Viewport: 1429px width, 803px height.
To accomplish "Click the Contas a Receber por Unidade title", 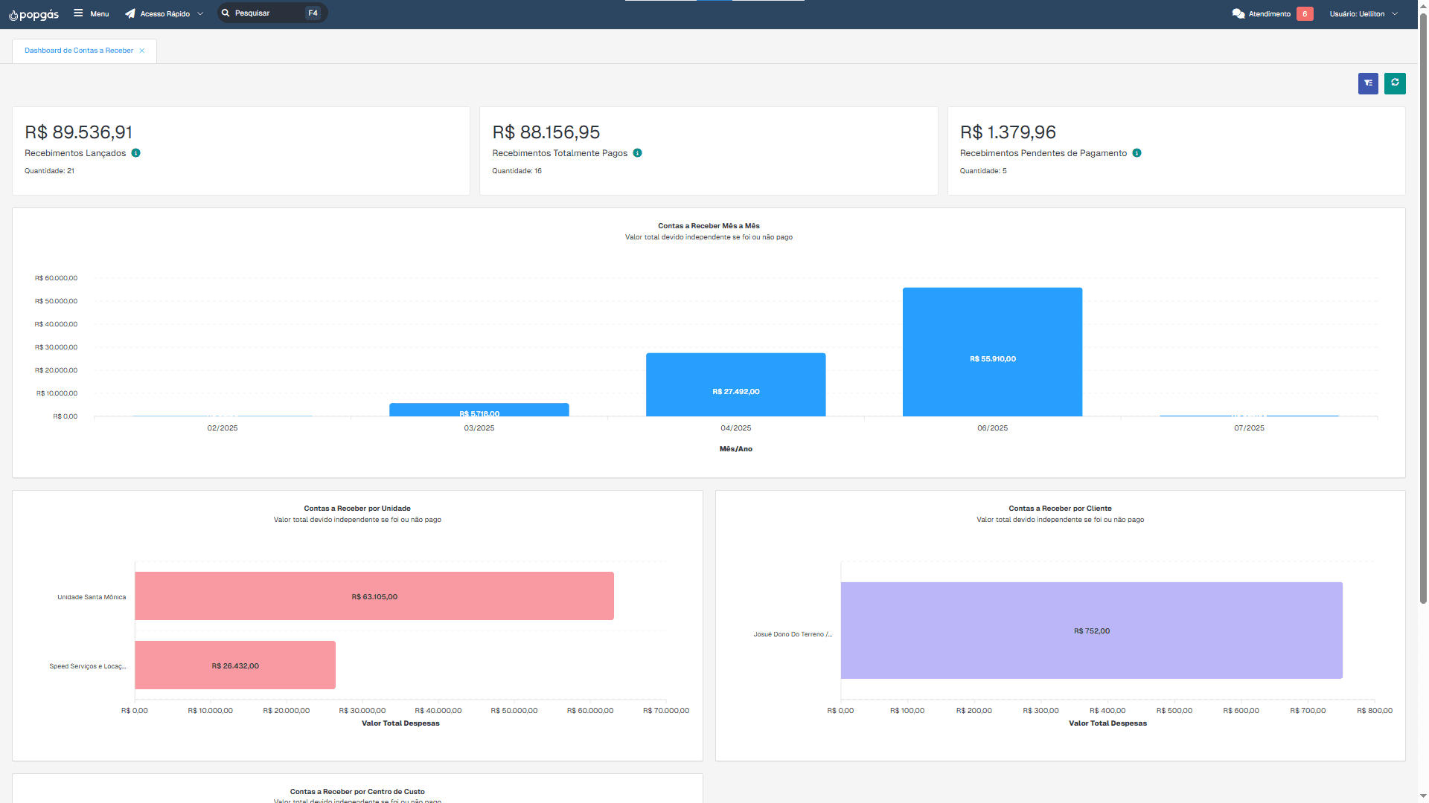I will point(357,509).
